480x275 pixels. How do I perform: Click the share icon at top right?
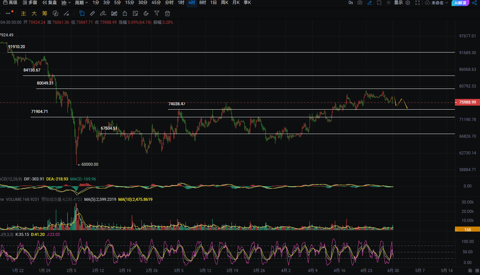coord(474,3)
